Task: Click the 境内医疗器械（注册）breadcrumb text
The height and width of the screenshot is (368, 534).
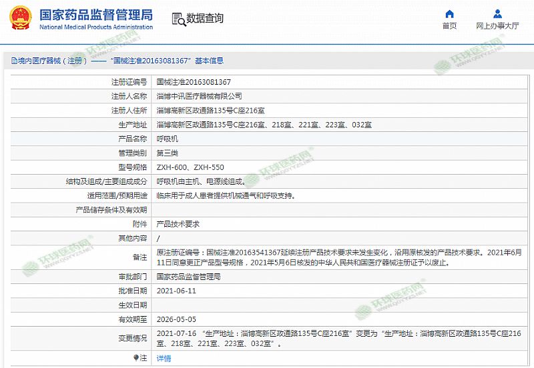Action: [x=52, y=61]
